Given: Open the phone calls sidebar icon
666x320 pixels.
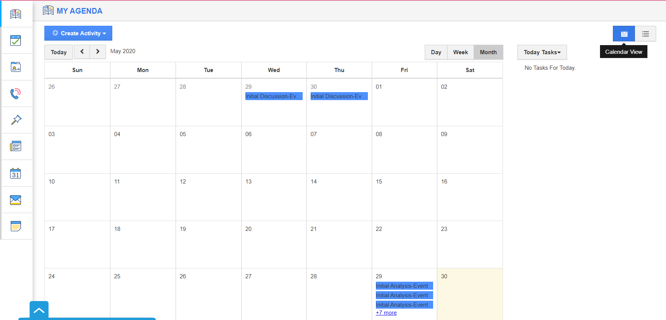Looking at the screenshot, I should 16,94.
